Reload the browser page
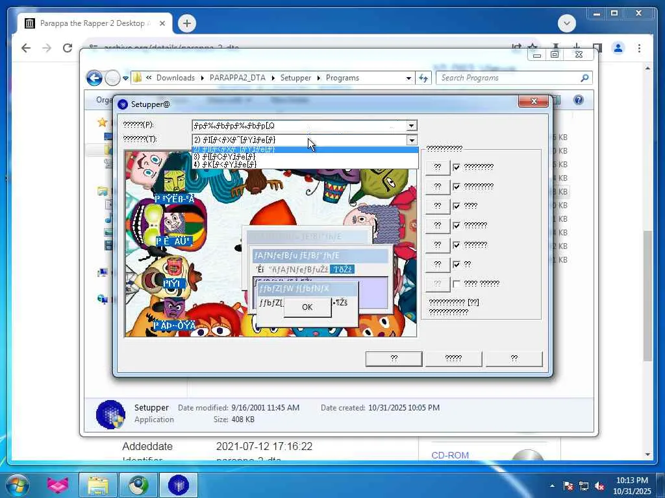The image size is (665, 498). point(68,48)
